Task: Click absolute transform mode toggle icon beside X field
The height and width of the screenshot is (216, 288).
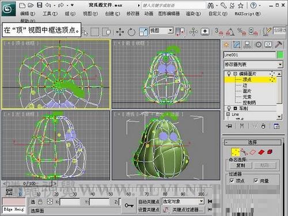Action: pos(50,202)
